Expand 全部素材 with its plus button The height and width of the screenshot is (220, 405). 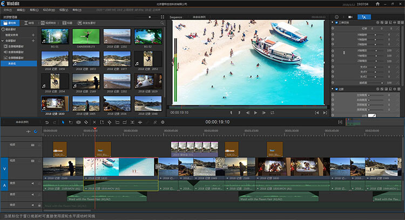33,41
